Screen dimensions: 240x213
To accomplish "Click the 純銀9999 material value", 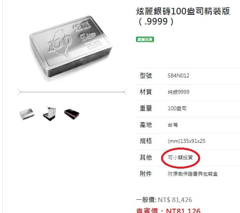I will [x=179, y=92].
